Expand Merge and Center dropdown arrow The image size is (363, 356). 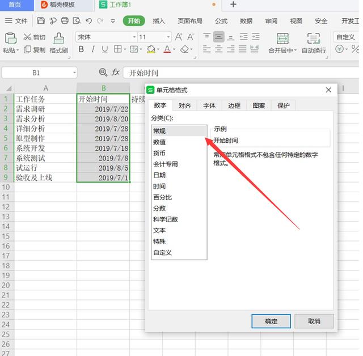[x=295, y=50]
